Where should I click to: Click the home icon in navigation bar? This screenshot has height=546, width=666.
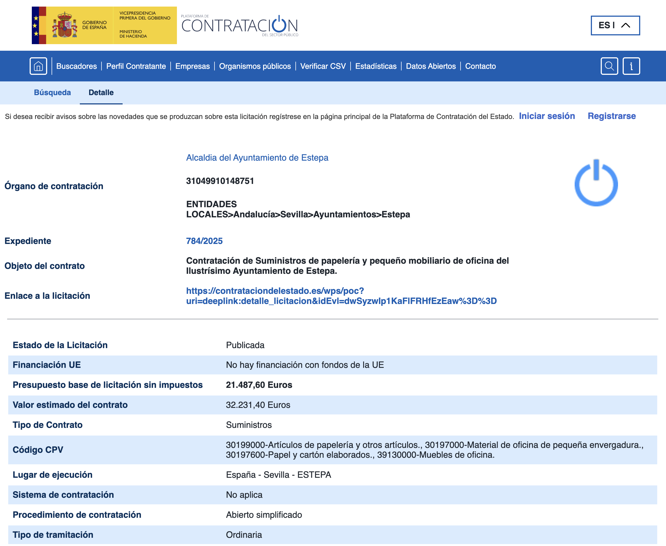pos(38,66)
